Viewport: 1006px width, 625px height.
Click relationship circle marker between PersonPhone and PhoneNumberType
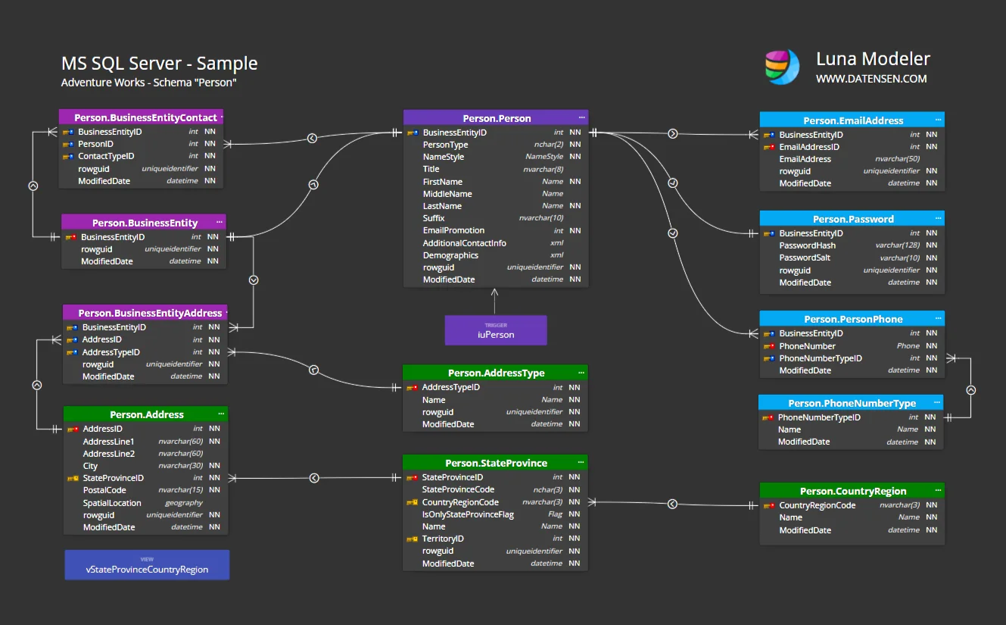click(x=971, y=390)
